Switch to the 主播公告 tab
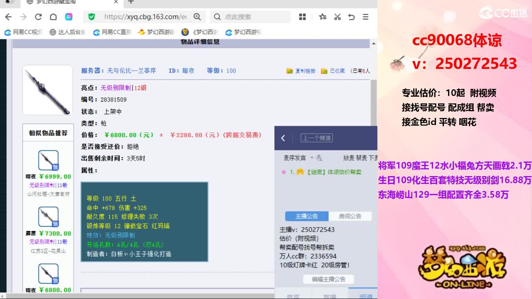The image size is (532, 299). click(307, 216)
